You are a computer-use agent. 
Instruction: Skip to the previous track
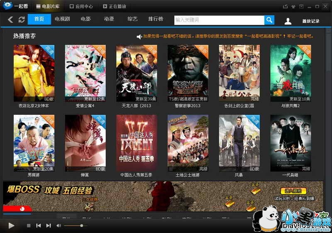[39, 226]
